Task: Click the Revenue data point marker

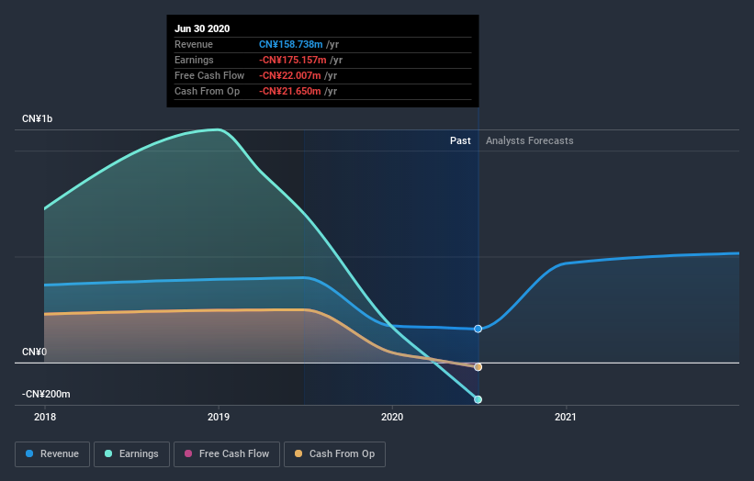Action: [478, 329]
